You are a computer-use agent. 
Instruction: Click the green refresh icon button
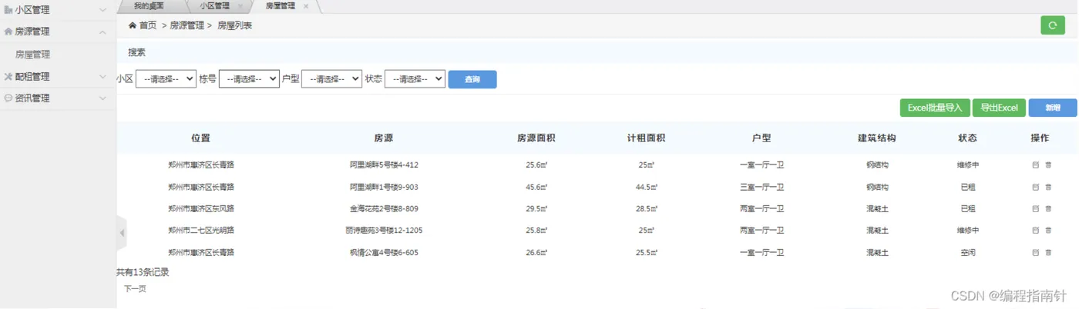(x=1052, y=25)
